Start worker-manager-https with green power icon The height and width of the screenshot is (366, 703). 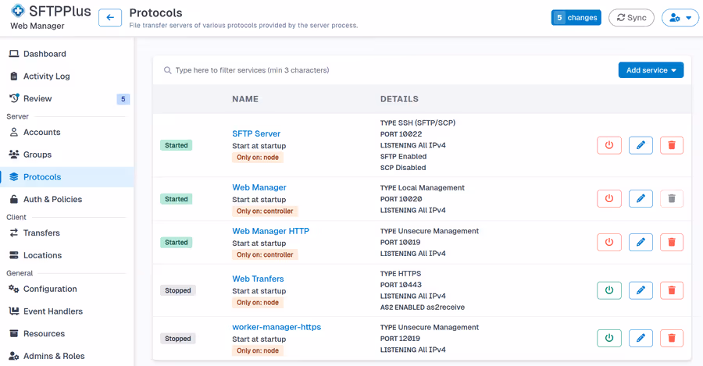pyautogui.click(x=609, y=338)
